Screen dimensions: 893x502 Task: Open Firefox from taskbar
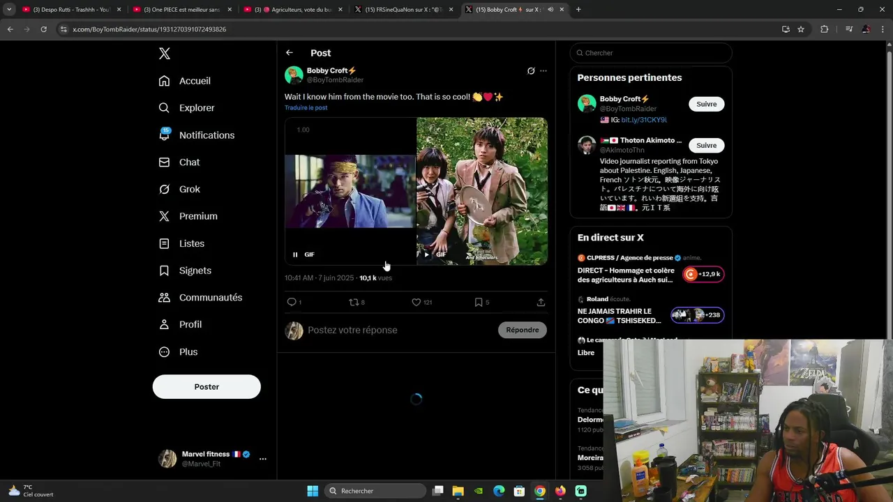click(560, 491)
